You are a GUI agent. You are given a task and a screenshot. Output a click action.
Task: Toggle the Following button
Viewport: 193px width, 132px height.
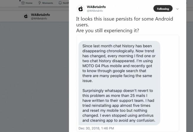[163, 9]
